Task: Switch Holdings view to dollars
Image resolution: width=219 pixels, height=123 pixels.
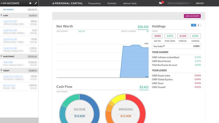Action: [x=198, y=25]
